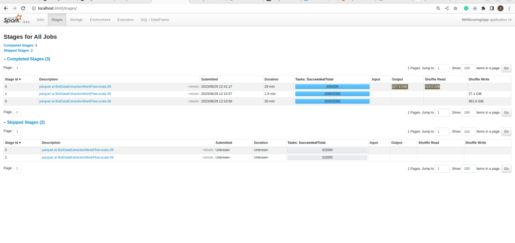
Task: Click the zoom magnifier icon in address bar
Action: coord(438,9)
